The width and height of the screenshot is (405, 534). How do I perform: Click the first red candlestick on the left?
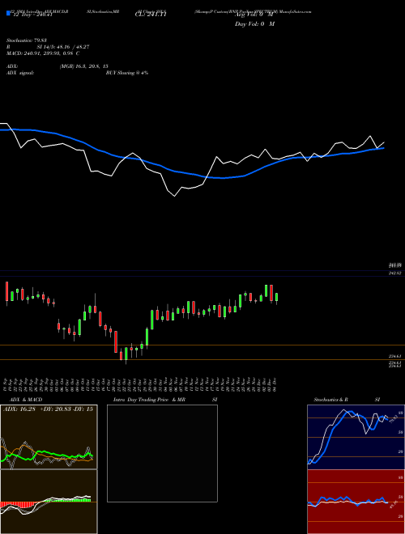click(x=6, y=292)
